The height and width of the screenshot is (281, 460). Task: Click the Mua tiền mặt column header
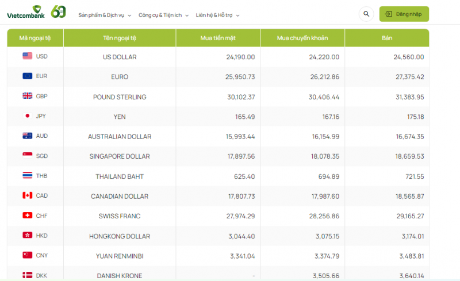coord(218,38)
